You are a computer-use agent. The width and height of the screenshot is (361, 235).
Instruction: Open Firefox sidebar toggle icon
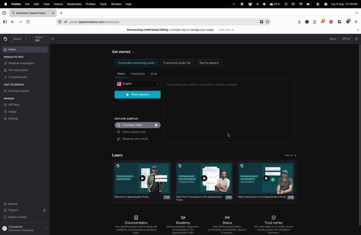click(5, 21)
